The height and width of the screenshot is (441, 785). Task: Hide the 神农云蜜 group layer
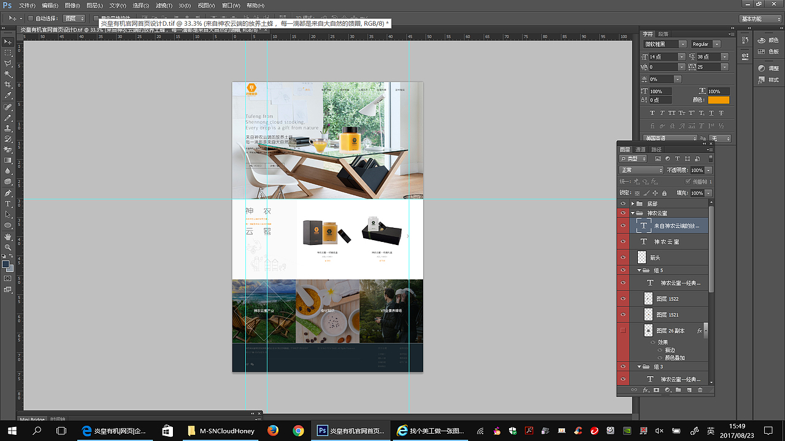623,213
